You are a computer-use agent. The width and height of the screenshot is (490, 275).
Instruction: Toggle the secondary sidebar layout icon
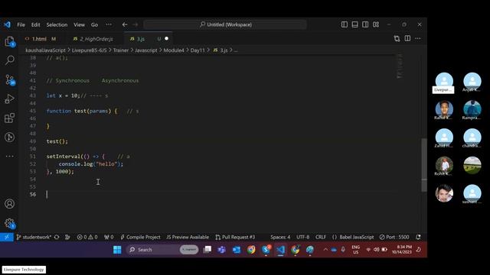(365, 24)
